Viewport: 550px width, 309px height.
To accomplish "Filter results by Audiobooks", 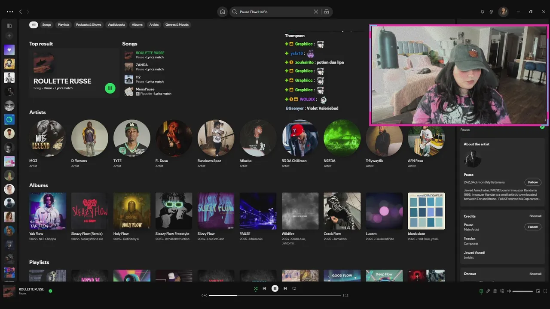I will (x=116, y=24).
